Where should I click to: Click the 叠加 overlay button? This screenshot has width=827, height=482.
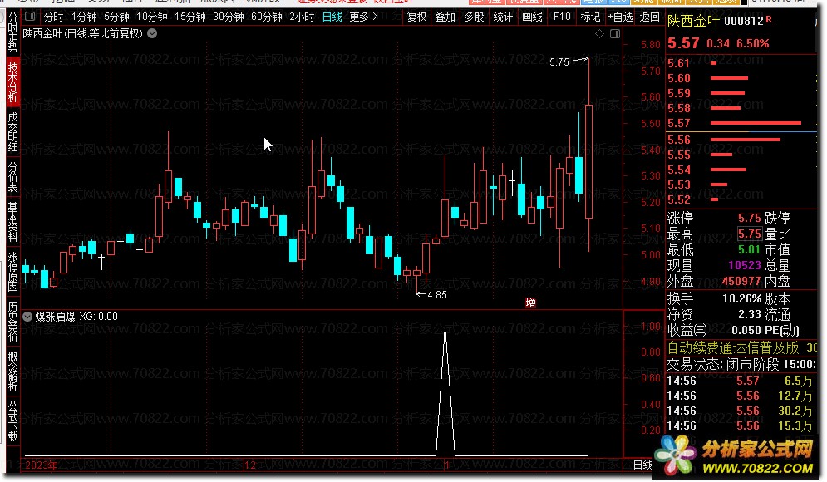[x=445, y=17]
